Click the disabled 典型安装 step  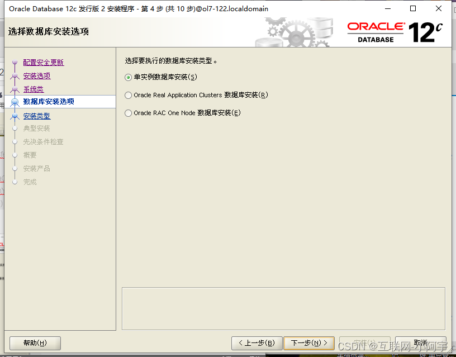37,128
